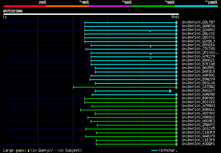This screenshot has width=221, height=153.
Task: Click the yellow gap marker on the UniRef100_Q2A9V2 bar
Action: (150, 31)
